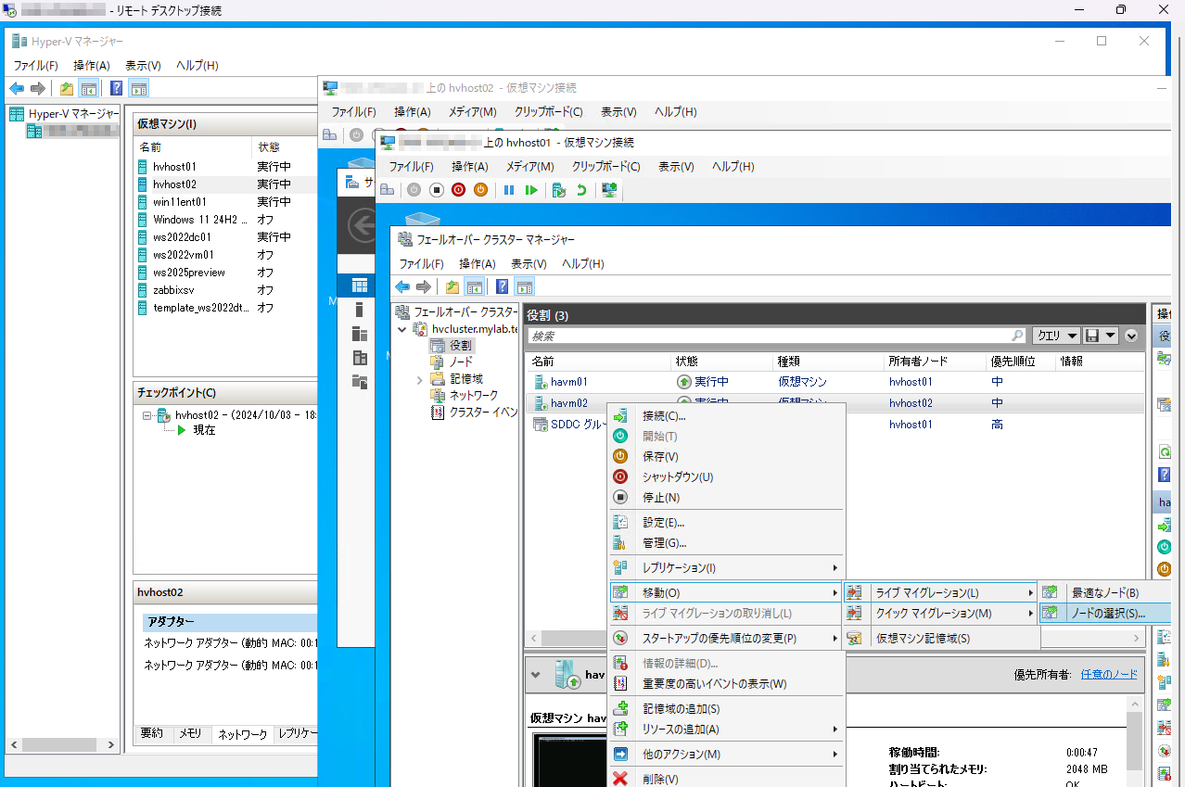The height and width of the screenshot is (787, 1185).
Task: Click Enhanced session icon in hvhost01 toolbar
Action: [x=609, y=190]
